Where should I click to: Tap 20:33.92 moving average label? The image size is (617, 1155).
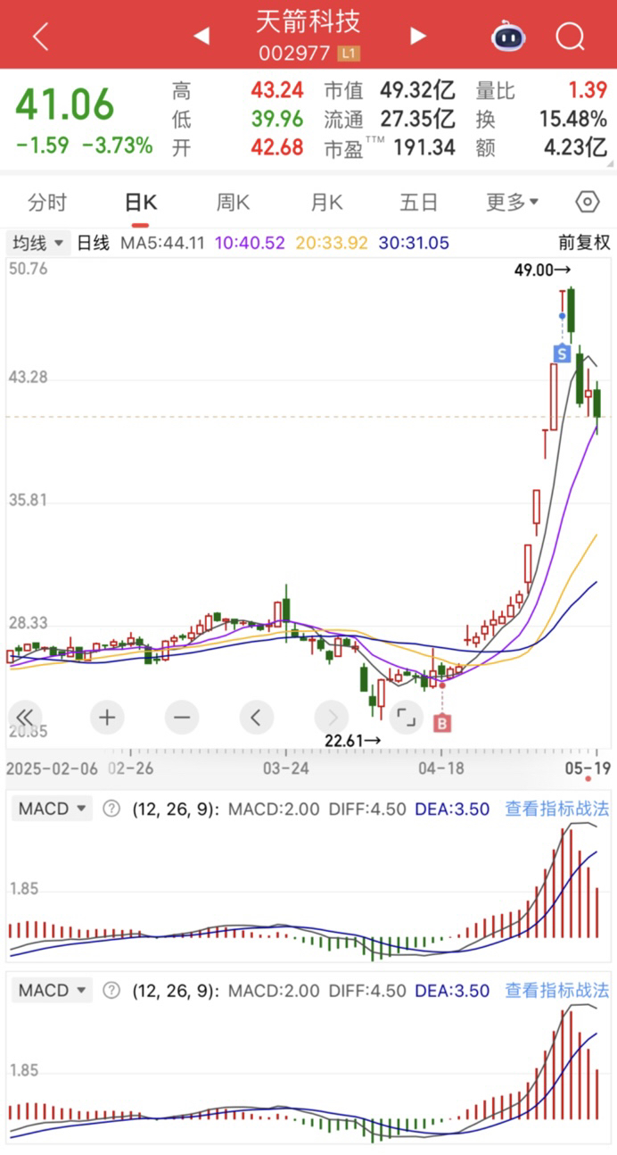coord(331,243)
